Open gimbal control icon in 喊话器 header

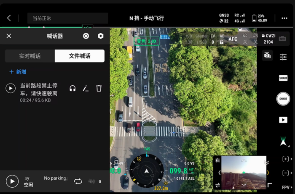point(86,36)
